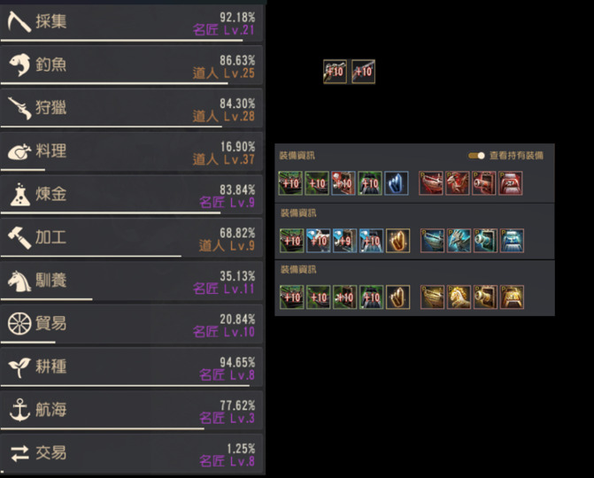Screen dimensions: 594x478
Task: Toggle the 查看持有裝備 switch
Action: (x=476, y=156)
